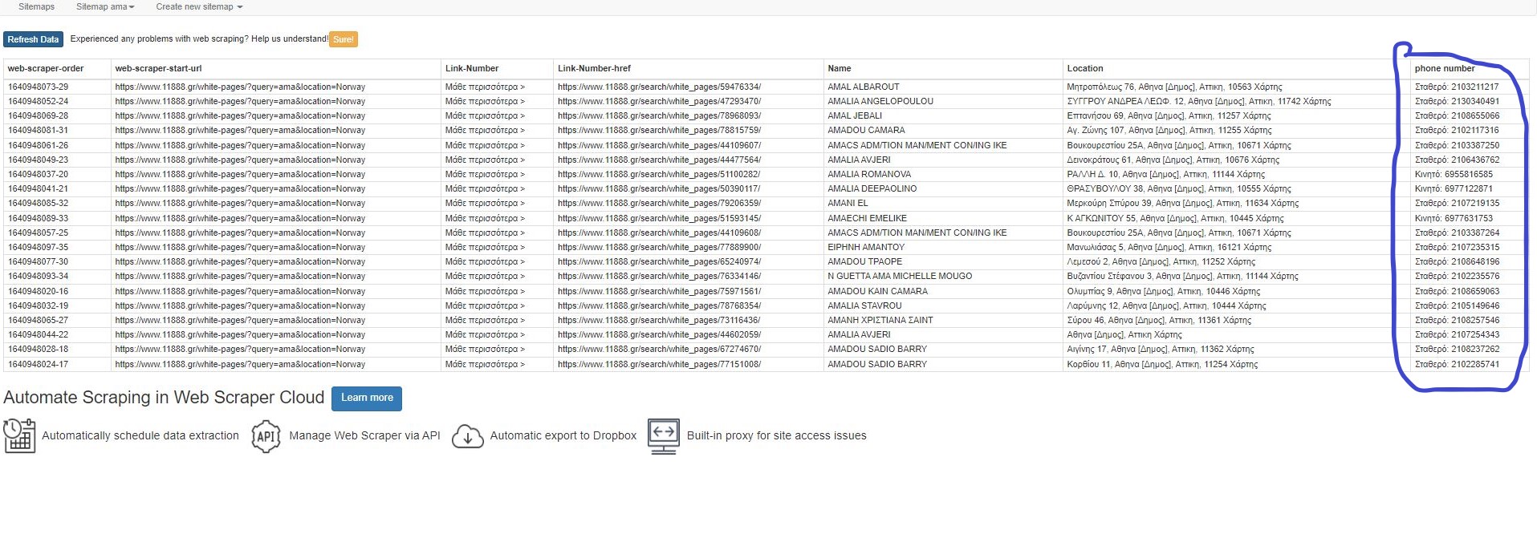Viewport: 1537px width, 538px height.
Task: Click the Dropbox cloud export icon
Action: click(467, 436)
